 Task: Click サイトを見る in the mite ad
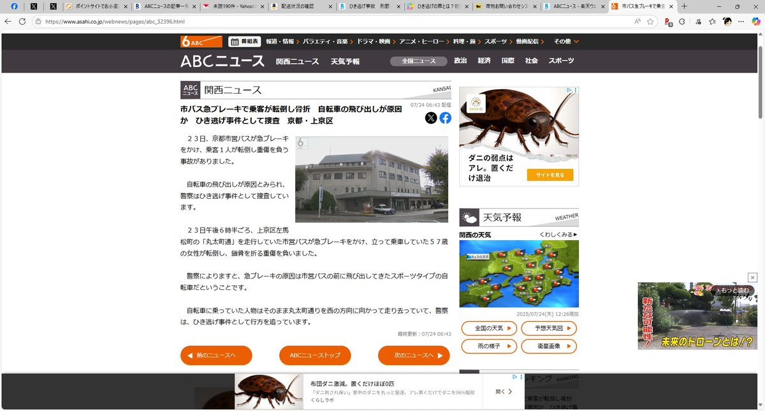(550, 175)
